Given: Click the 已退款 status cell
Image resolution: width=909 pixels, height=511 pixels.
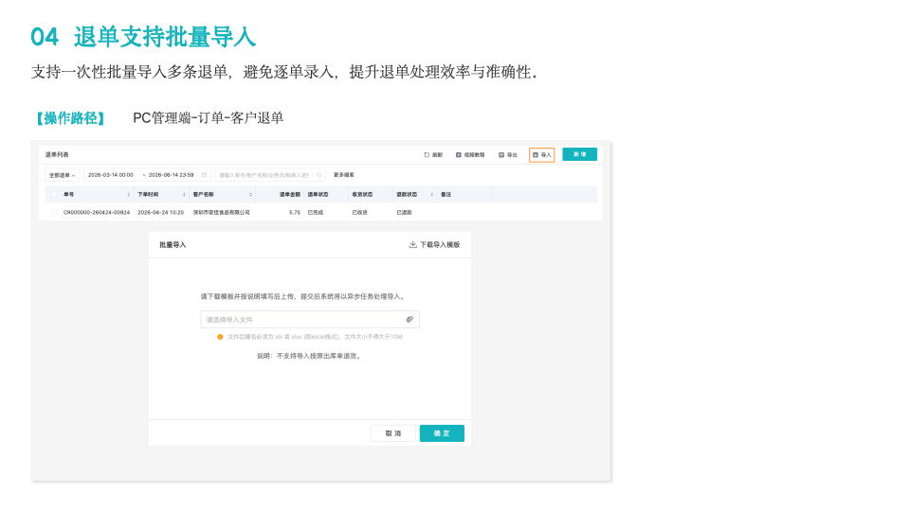Looking at the screenshot, I should coord(405,212).
